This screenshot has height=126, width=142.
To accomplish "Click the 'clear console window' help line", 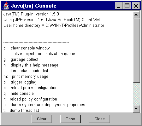I will pyautogui.click(x=27, y=48).
